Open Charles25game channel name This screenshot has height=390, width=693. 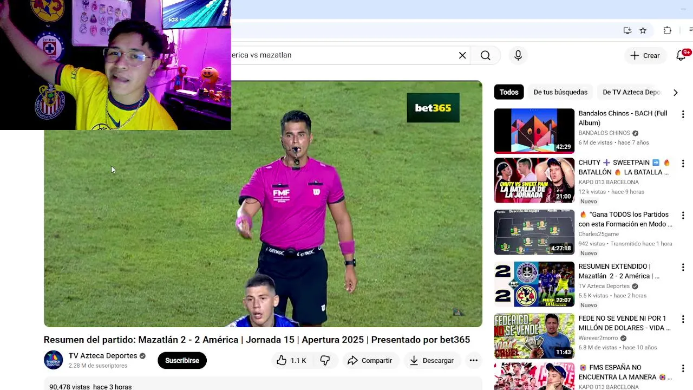(x=598, y=234)
